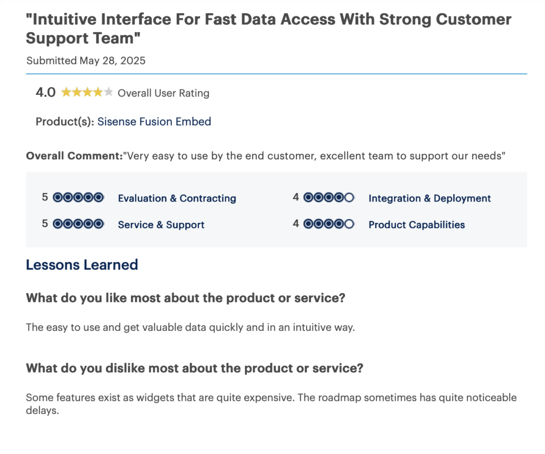Click the Evaluation & Contracting label
The height and width of the screenshot is (454, 545).
tap(177, 198)
